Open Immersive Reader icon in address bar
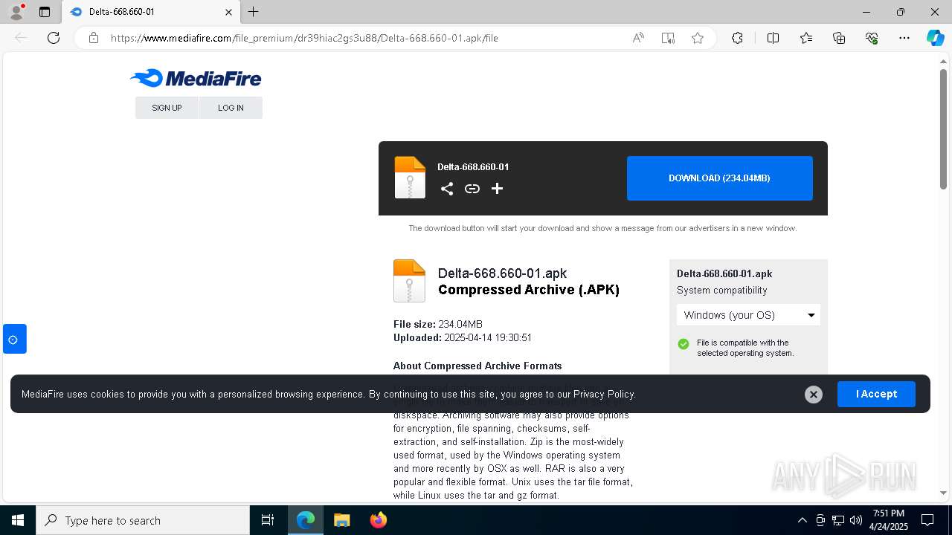This screenshot has width=952, height=535. [x=668, y=38]
